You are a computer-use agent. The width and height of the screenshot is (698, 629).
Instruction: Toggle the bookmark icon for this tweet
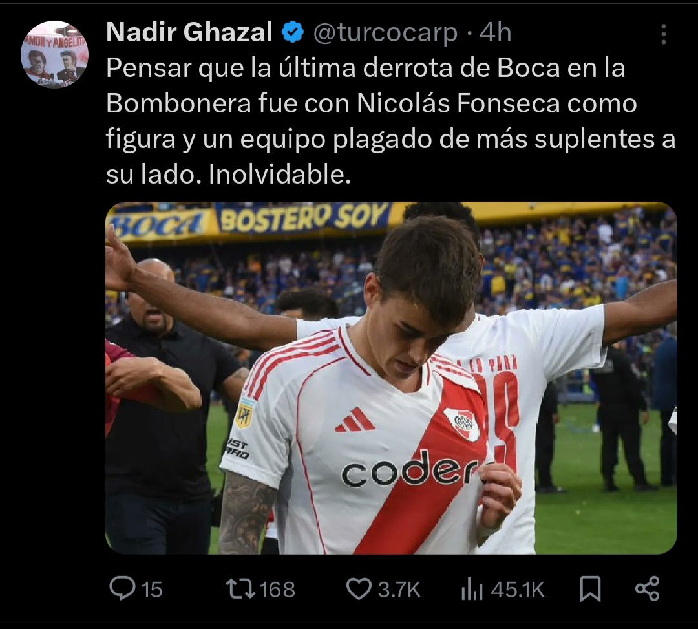click(x=590, y=589)
